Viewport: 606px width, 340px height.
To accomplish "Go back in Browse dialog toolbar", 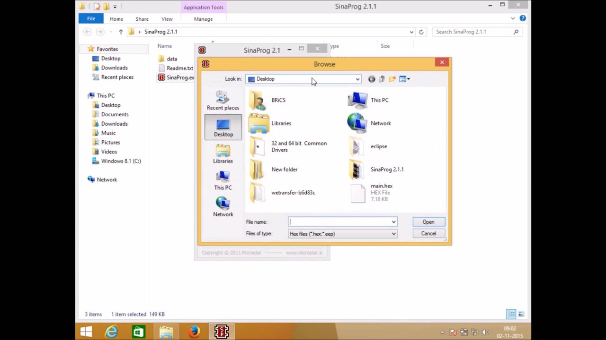I will [372, 79].
